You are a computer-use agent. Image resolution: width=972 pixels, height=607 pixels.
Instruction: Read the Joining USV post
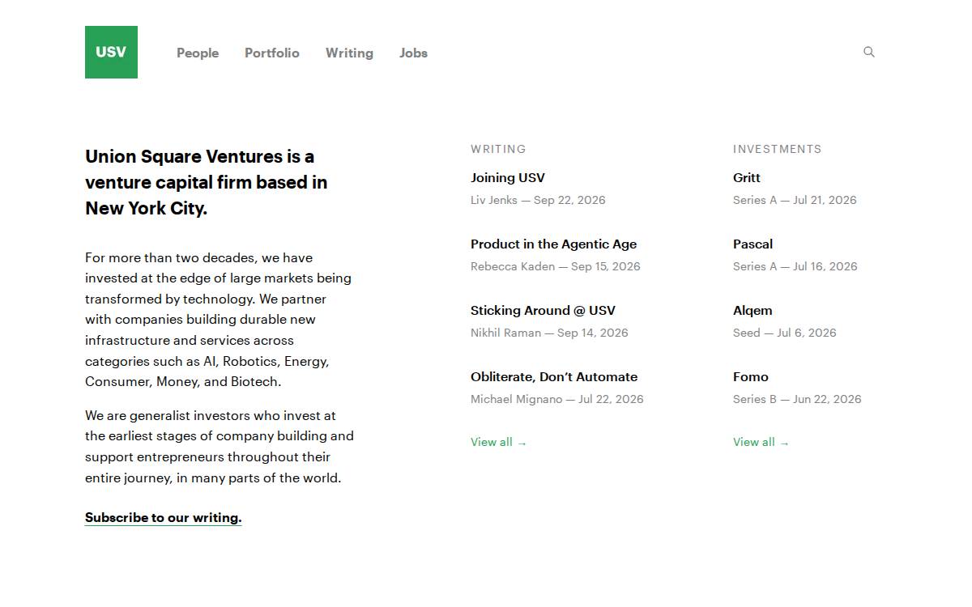point(508,177)
